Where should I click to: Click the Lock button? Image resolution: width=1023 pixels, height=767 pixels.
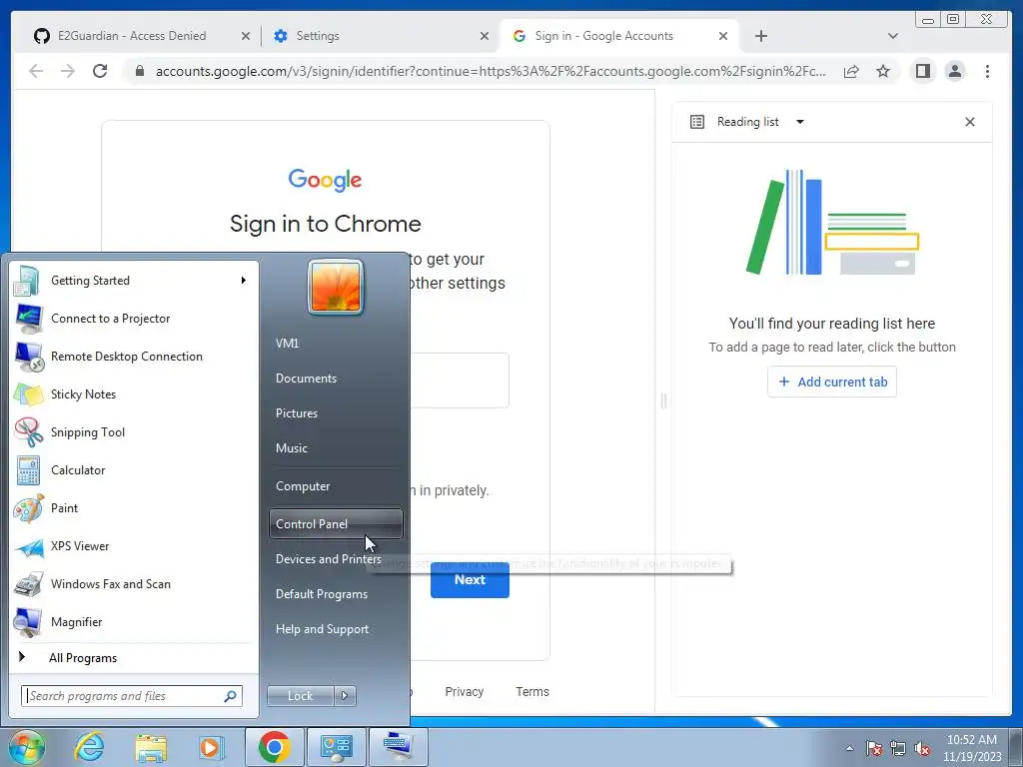point(300,696)
